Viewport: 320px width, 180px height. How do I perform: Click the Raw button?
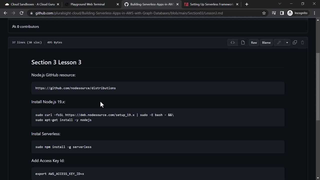[254, 42]
